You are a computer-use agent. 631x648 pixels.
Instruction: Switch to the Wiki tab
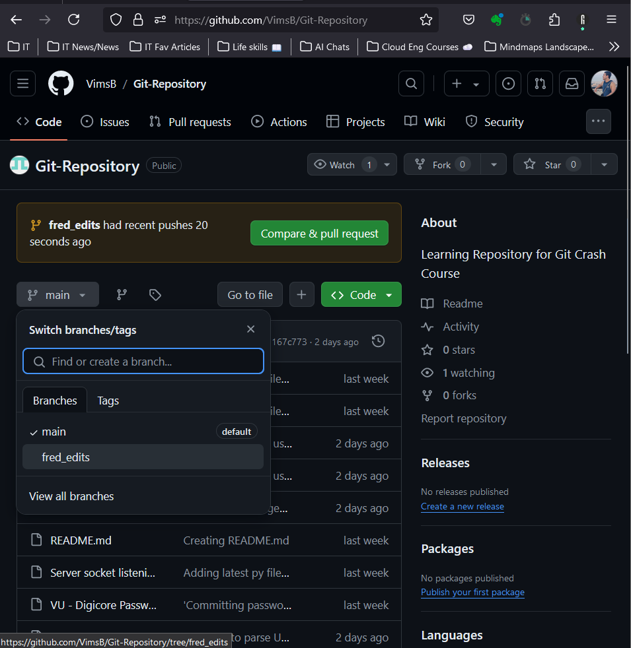tap(425, 122)
